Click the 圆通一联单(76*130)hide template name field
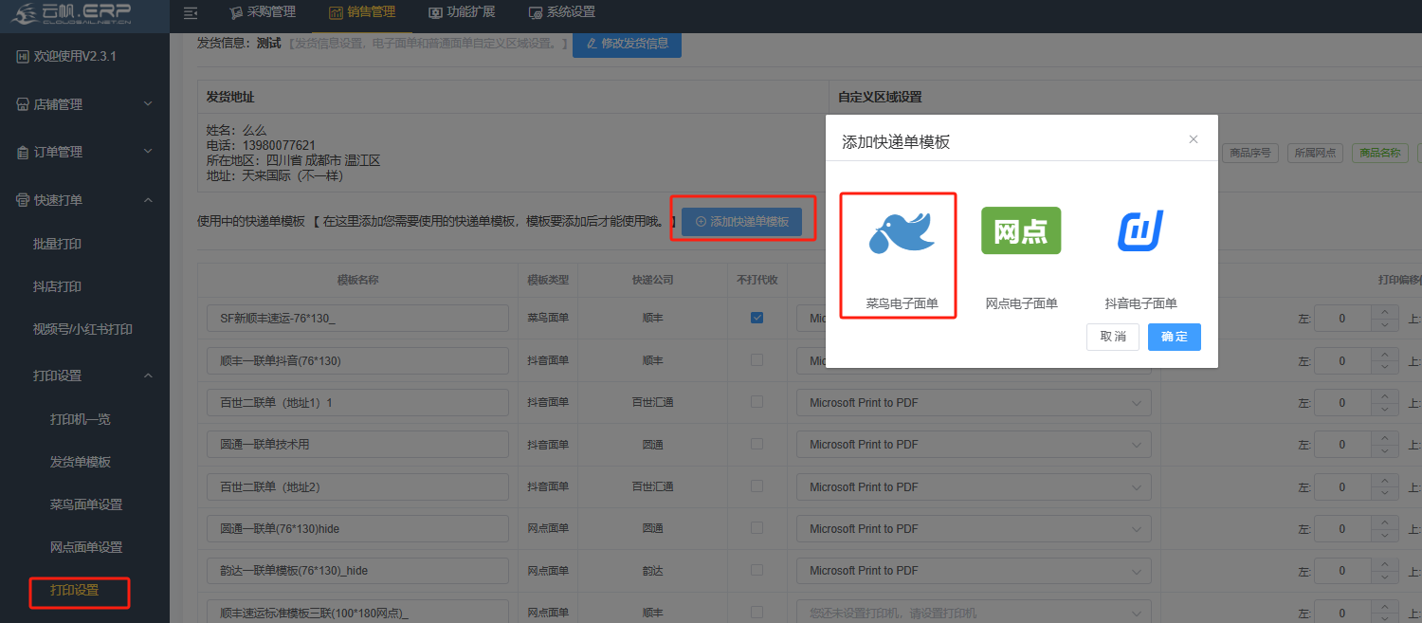Image resolution: width=1422 pixels, height=623 pixels. click(357, 529)
